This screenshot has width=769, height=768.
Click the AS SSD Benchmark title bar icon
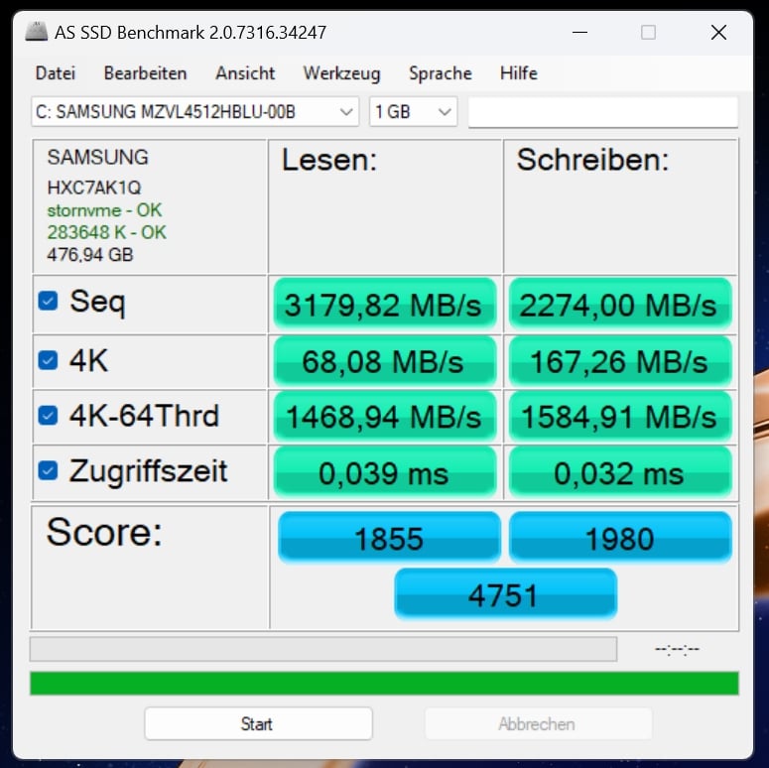coord(37,32)
